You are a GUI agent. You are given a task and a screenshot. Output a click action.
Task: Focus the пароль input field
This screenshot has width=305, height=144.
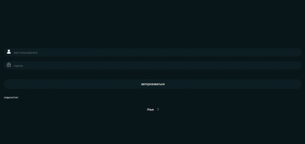point(153,66)
